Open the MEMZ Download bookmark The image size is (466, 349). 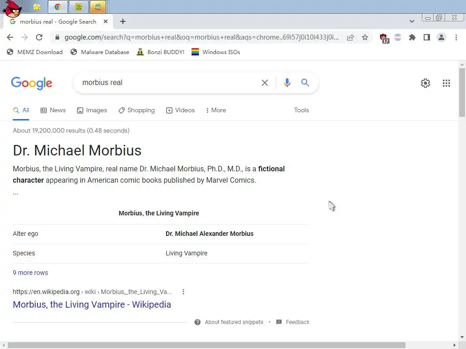point(35,52)
